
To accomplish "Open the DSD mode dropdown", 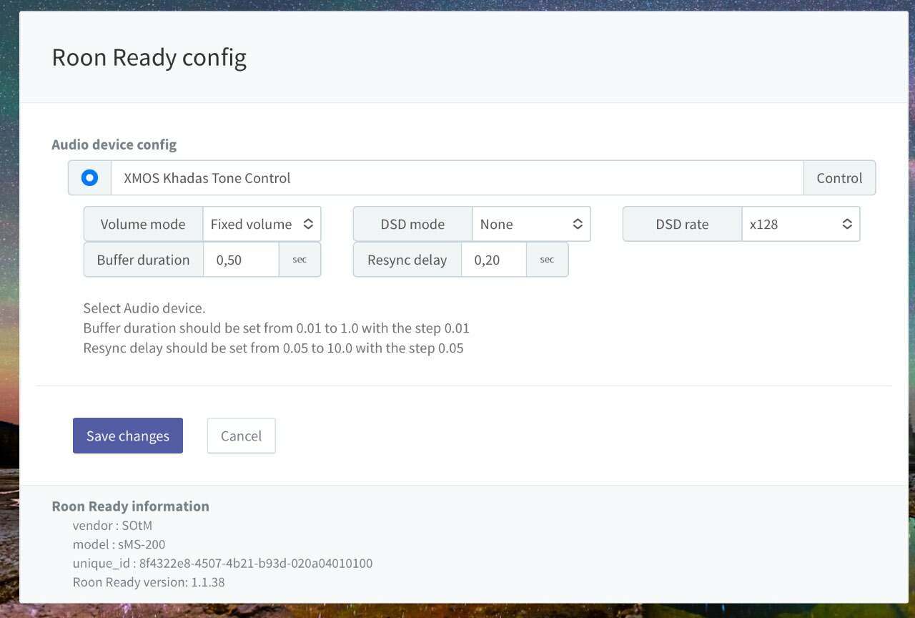I will [531, 224].
